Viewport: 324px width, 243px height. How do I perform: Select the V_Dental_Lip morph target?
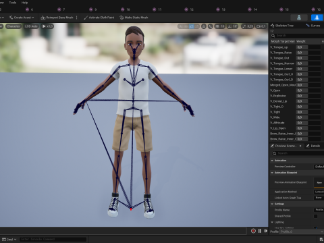click(x=279, y=101)
